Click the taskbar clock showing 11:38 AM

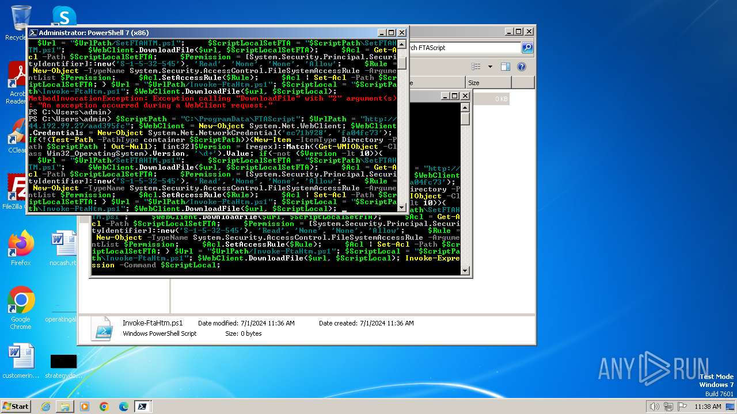(708, 407)
